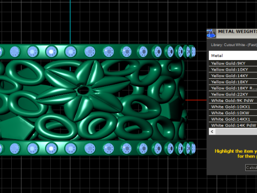This screenshot has height=193, width=257.
Task: Select White Gold:10KW entry
Action: pyautogui.click(x=233, y=113)
